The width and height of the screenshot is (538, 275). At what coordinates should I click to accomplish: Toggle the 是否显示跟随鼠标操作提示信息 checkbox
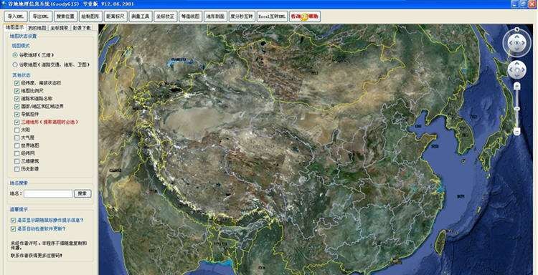[x=14, y=220]
